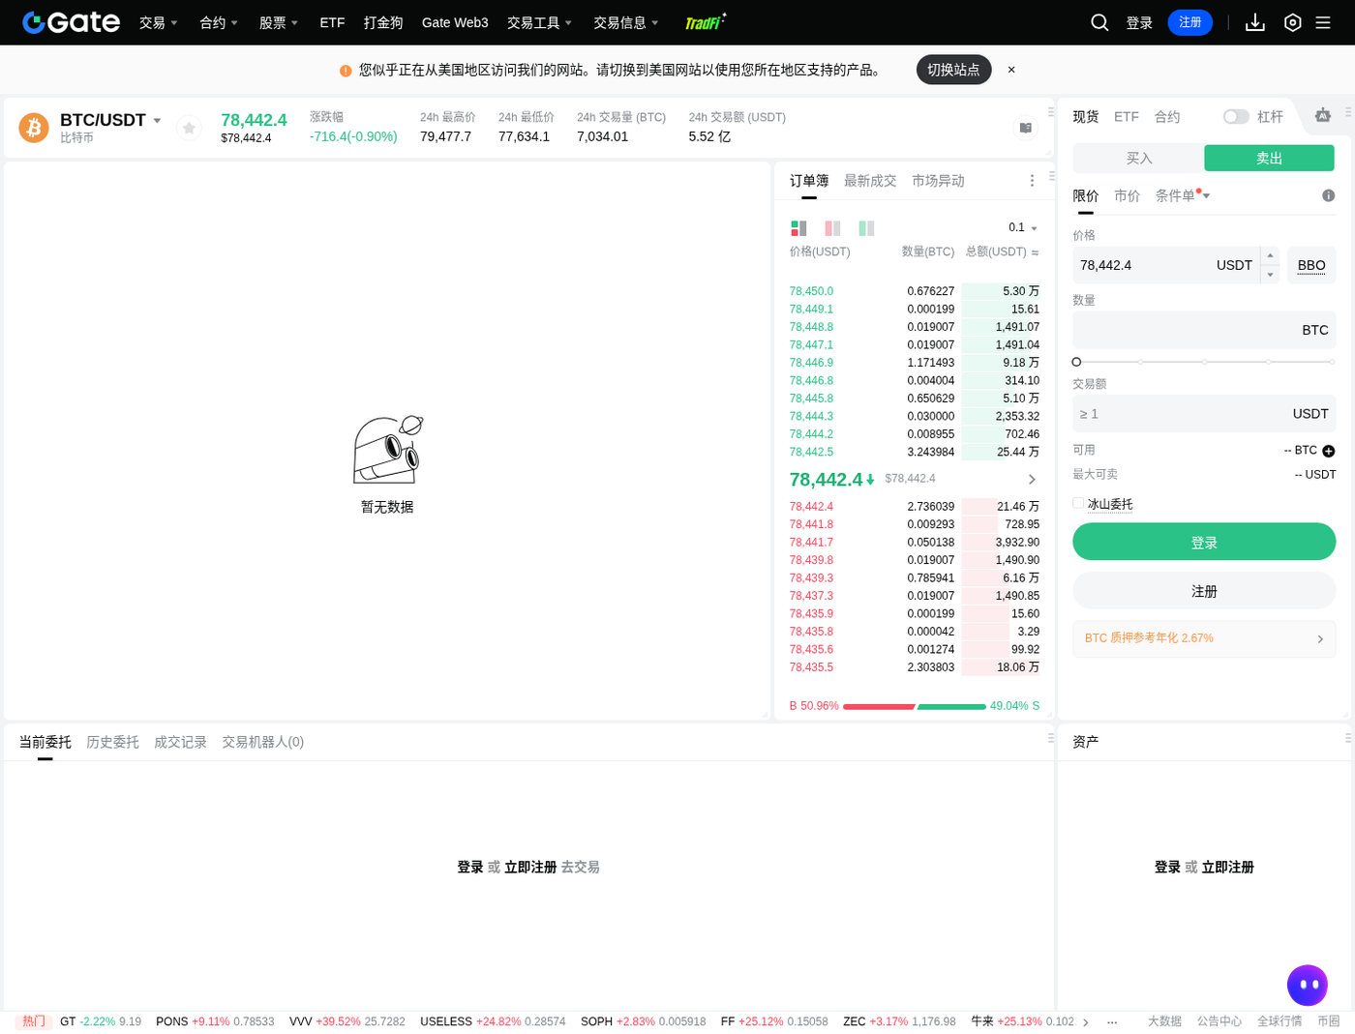Open trading bot icon in order panel
Screen dimensions: 1355x1034
[1323, 116]
